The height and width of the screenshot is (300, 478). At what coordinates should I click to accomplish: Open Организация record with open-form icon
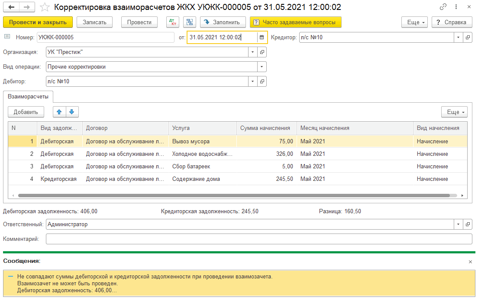262,52
